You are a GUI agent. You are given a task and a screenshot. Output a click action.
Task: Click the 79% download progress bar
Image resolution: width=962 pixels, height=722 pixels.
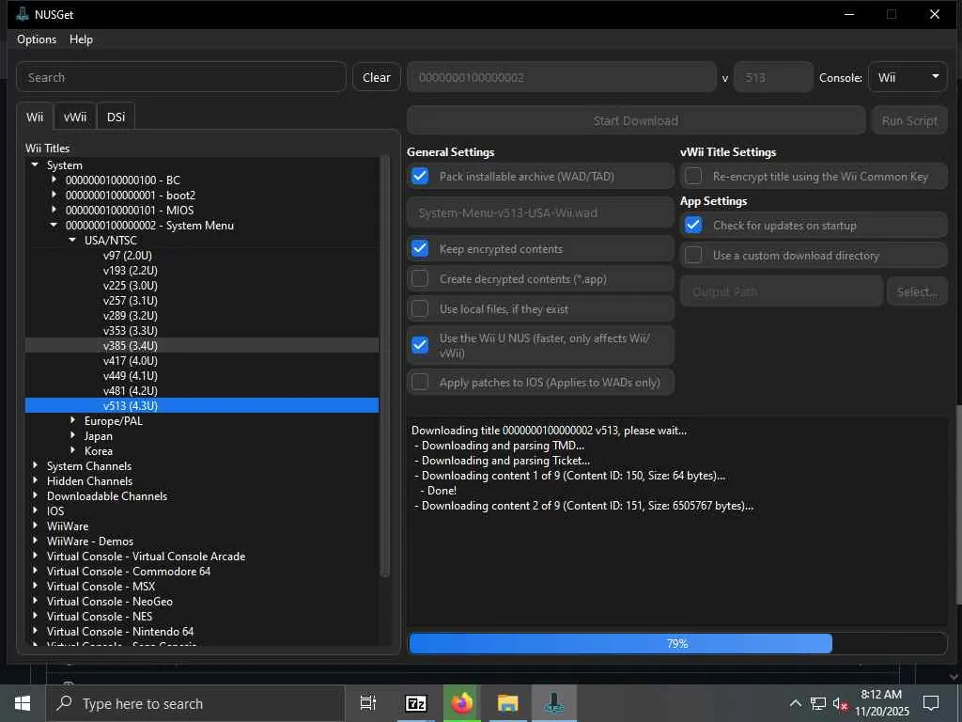click(x=678, y=643)
